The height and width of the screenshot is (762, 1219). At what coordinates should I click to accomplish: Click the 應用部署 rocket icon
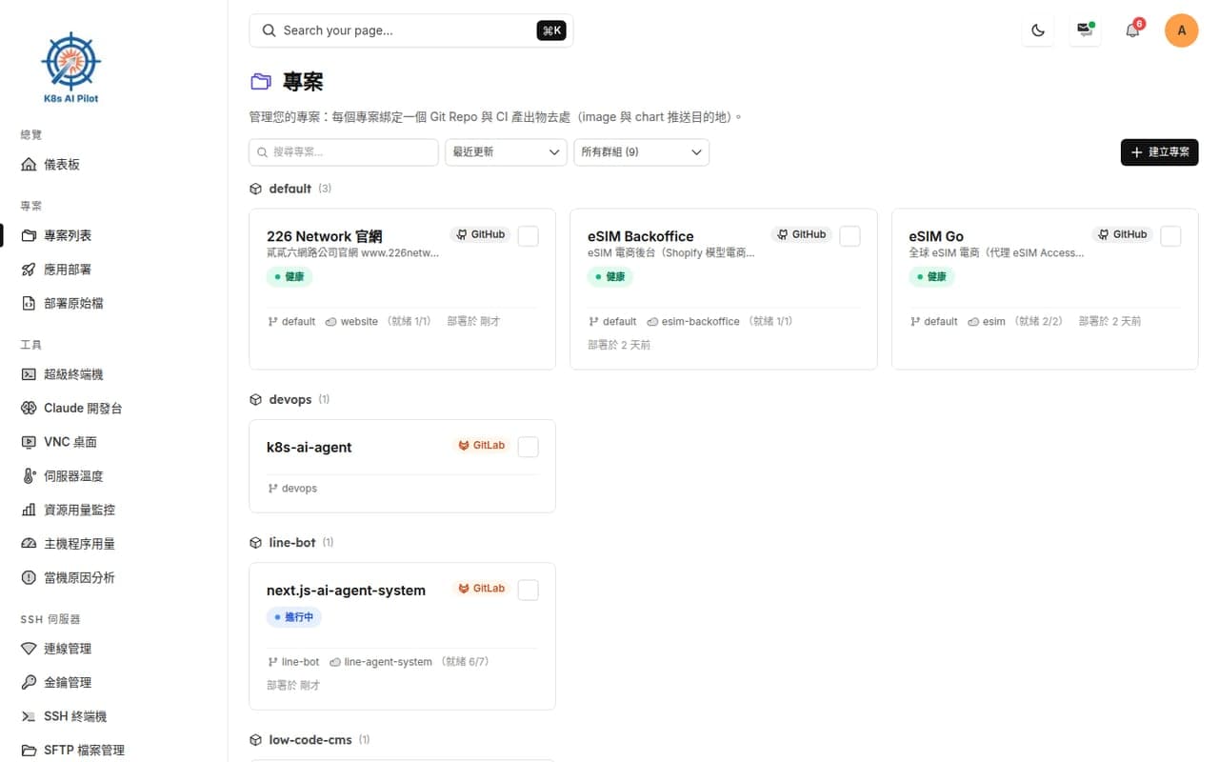coord(29,270)
